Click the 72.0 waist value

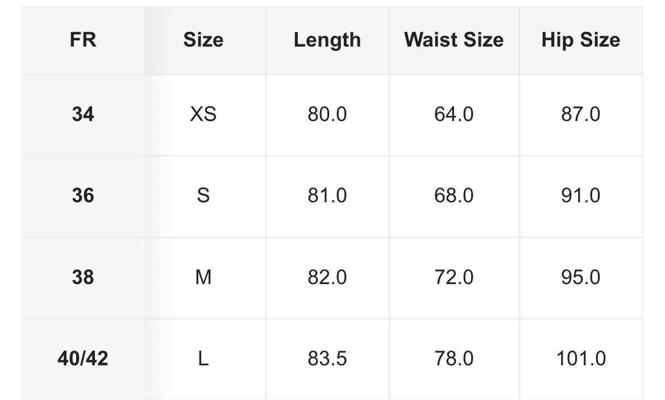coord(454,277)
